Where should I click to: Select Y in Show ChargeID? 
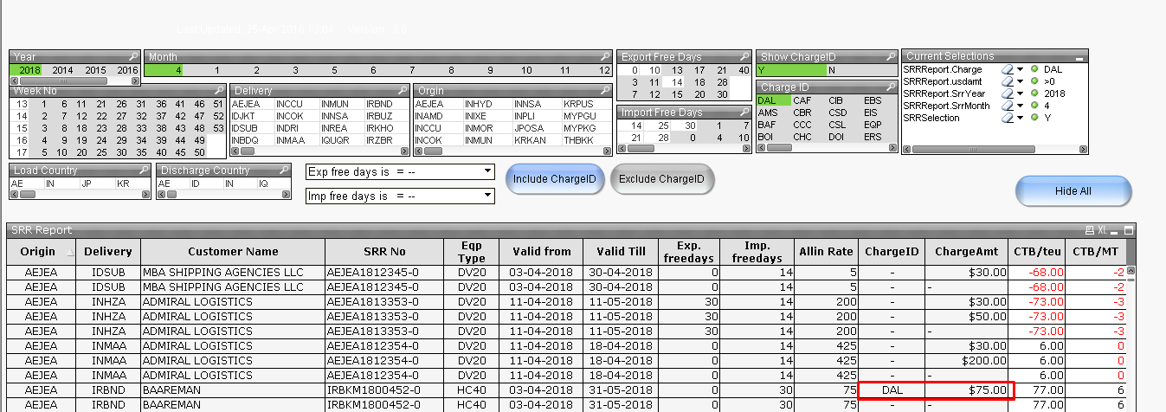791,70
